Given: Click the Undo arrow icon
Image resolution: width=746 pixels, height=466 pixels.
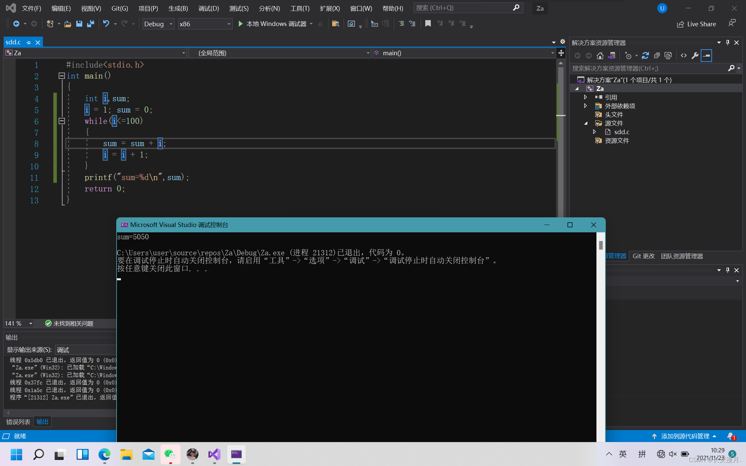Looking at the screenshot, I should tap(106, 24).
